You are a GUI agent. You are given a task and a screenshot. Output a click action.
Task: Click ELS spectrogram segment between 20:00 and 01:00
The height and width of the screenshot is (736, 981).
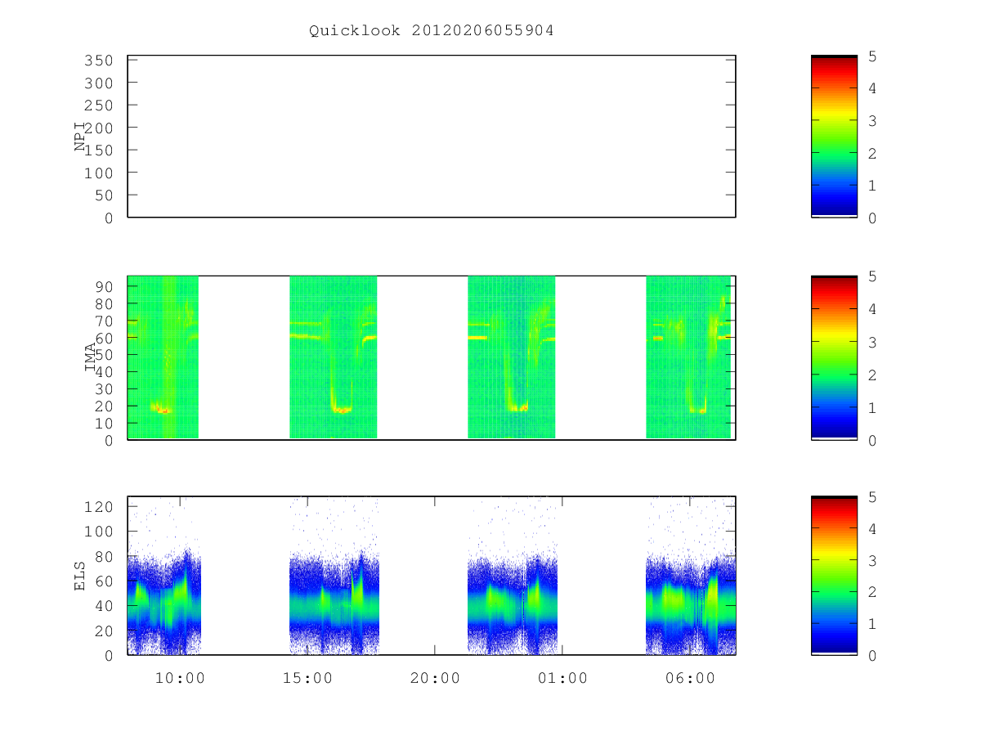click(x=513, y=576)
